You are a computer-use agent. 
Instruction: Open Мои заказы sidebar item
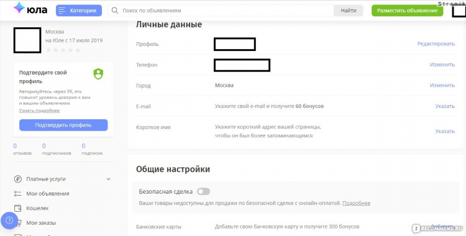coord(41,223)
